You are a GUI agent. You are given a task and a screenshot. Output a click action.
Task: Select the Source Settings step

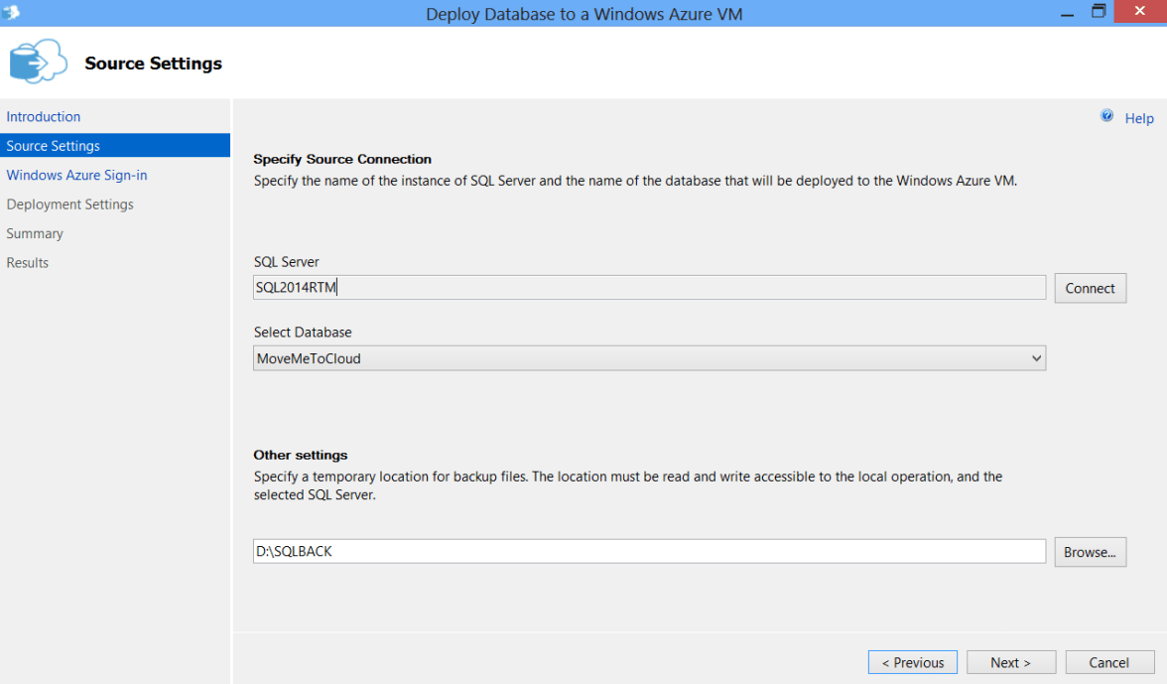[x=54, y=146]
